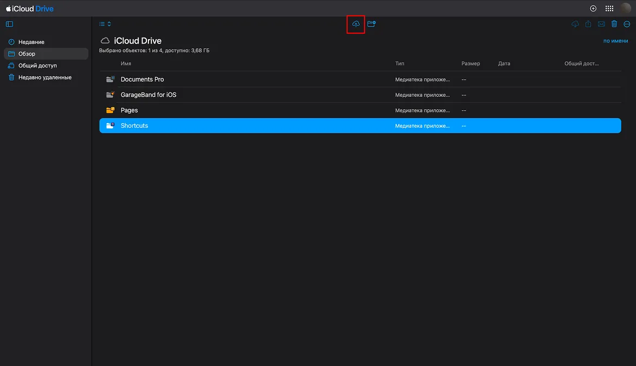The width and height of the screenshot is (636, 366).
Task: Select the Shortcuts folder row
Action: (x=360, y=126)
